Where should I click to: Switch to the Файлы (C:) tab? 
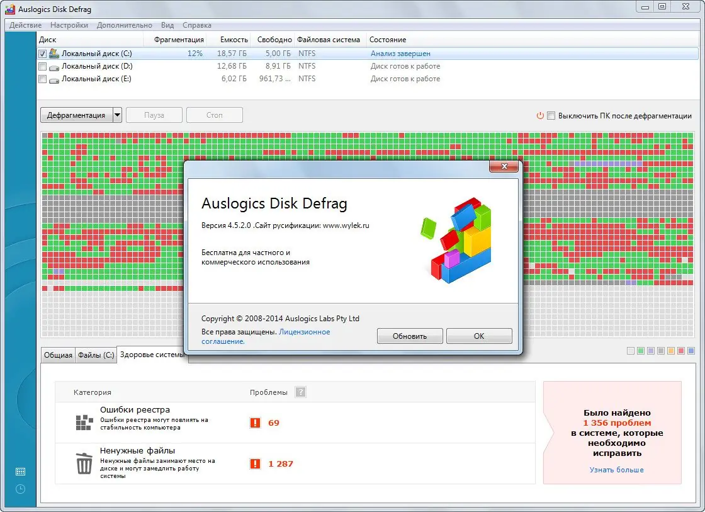click(96, 355)
